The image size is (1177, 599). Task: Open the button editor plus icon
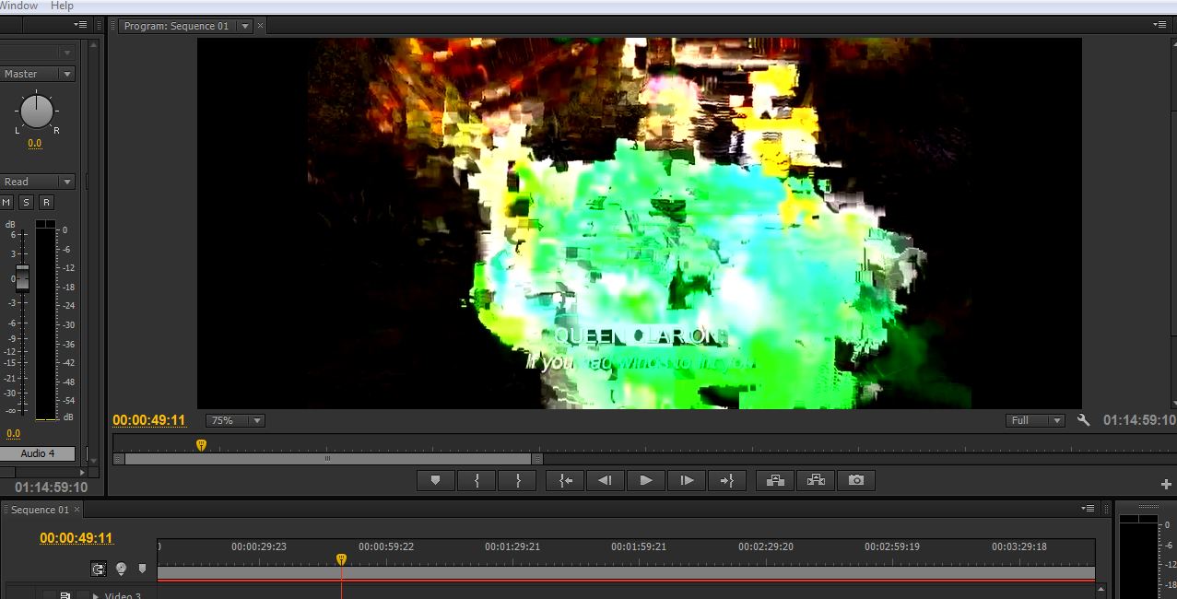pos(1166,484)
